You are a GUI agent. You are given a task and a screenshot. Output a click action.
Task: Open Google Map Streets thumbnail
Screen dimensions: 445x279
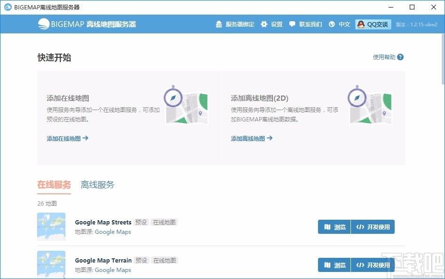click(x=51, y=227)
